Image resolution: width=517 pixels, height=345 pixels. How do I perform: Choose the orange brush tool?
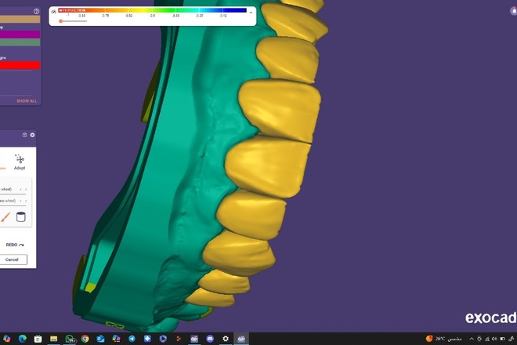point(5,217)
